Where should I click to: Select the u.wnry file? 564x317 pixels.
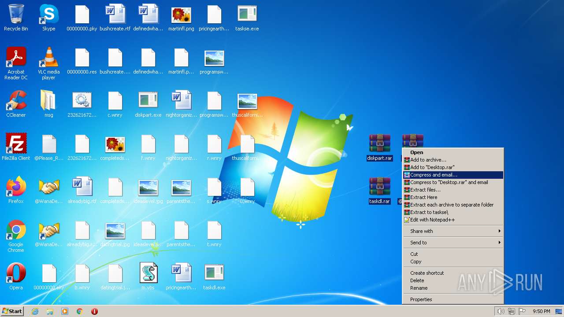coord(247,190)
